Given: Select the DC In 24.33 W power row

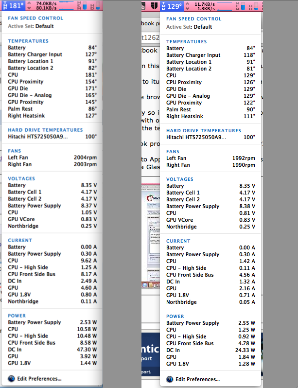Looking at the screenshot, I should pyautogui.click(x=210, y=350).
